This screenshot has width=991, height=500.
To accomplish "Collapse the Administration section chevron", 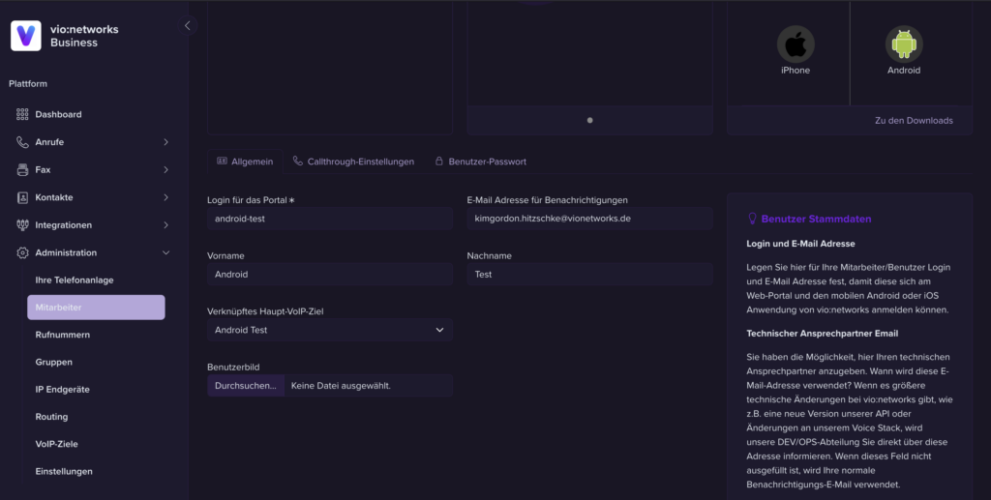I will click(165, 252).
